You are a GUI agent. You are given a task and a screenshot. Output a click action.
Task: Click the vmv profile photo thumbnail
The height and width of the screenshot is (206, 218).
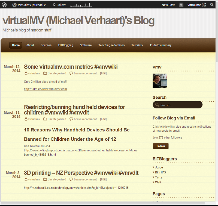coord(160,81)
